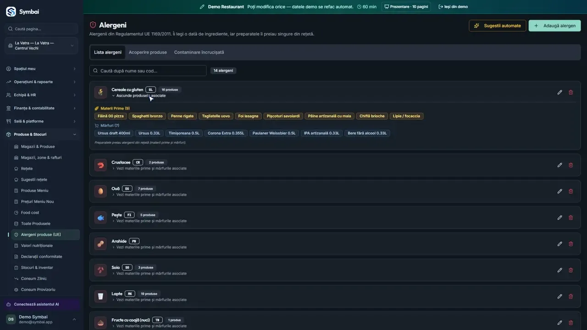Edit the Crustacee allergen pencil icon
Image resolution: width=587 pixels, height=330 pixels.
[559, 165]
